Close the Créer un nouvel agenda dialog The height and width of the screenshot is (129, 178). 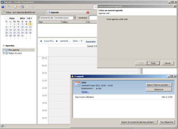[175, 6]
